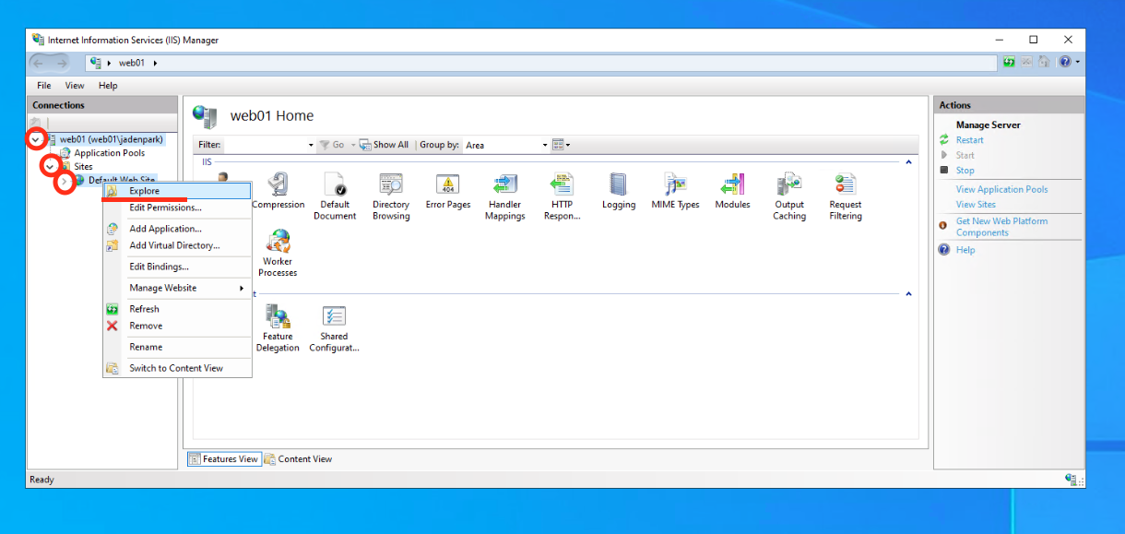Screen dimensions: 1125x534
Task: Click the Go filter button
Action: pyautogui.click(x=331, y=145)
